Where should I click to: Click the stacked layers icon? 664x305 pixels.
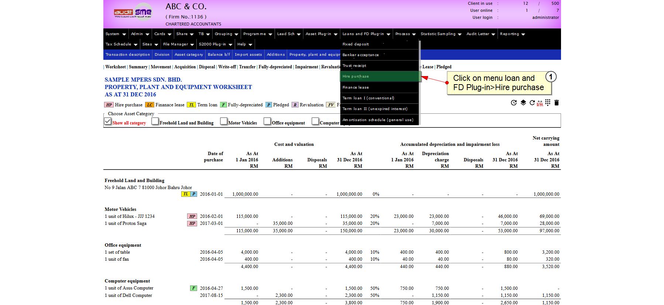(x=523, y=103)
